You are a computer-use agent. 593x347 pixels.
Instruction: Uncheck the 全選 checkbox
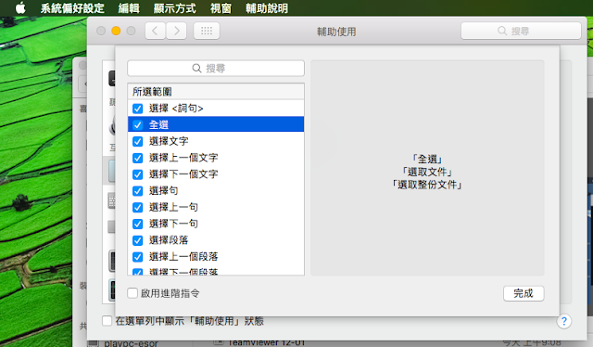(138, 124)
